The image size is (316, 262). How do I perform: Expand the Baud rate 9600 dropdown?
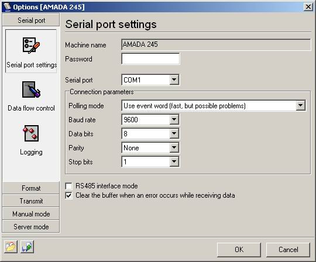(174, 120)
